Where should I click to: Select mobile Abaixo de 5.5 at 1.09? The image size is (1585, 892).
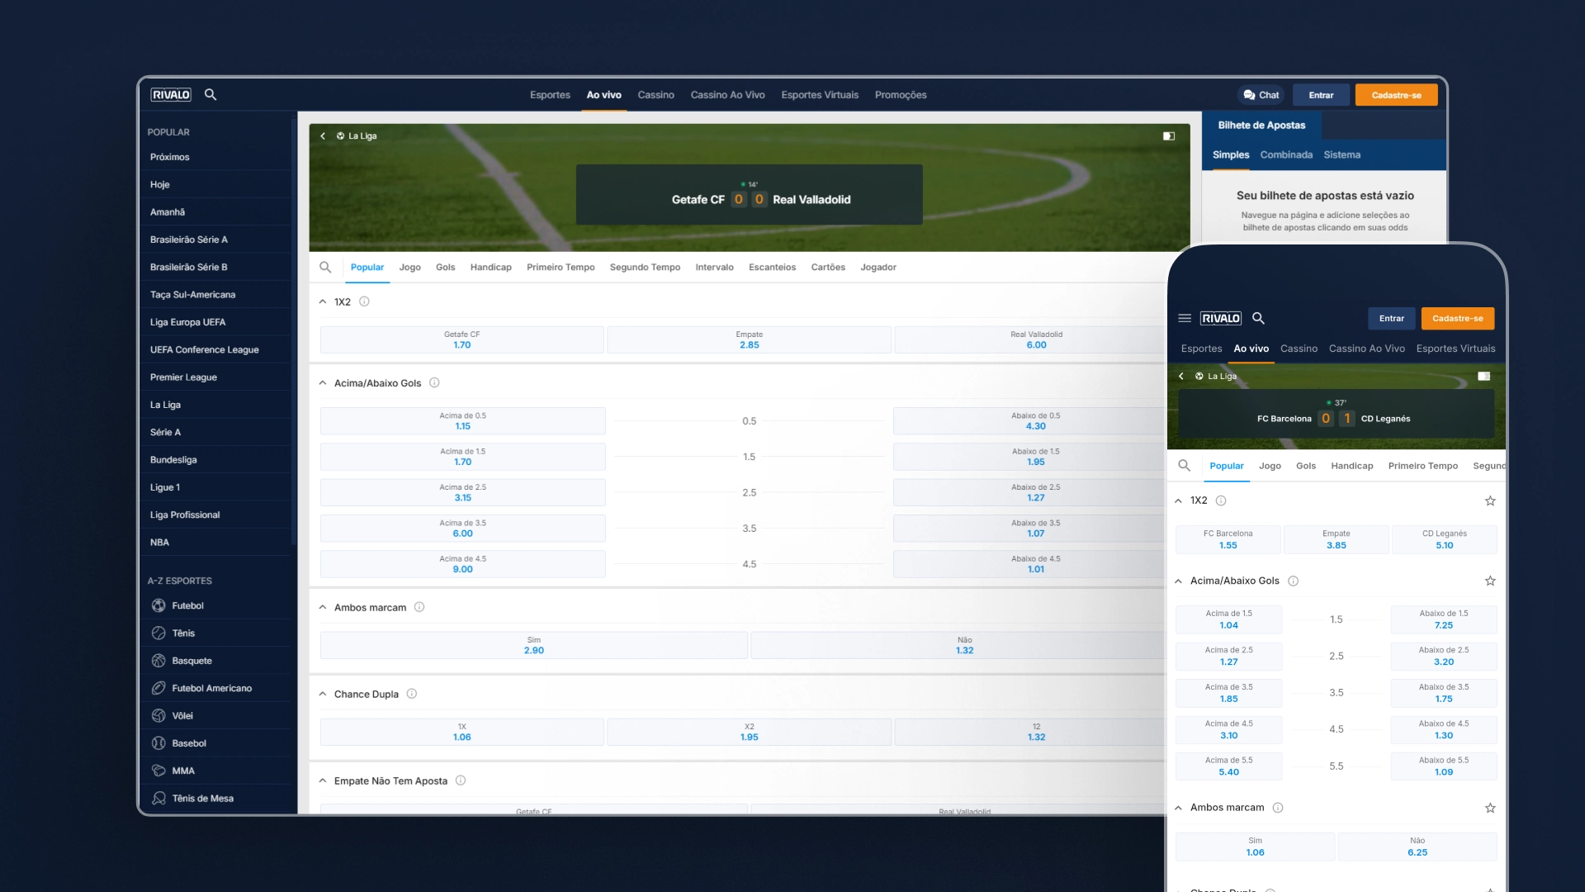click(1443, 766)
